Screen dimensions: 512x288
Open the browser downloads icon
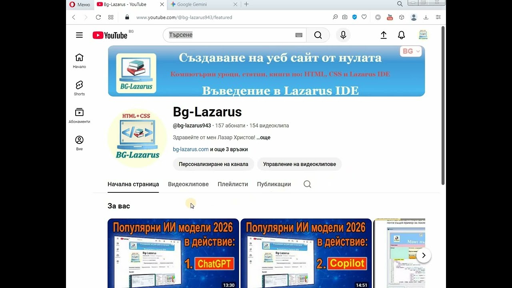[426, 17]
